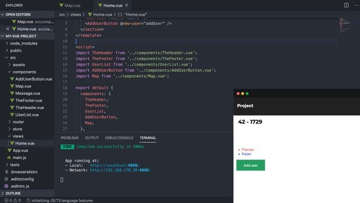Click the Vue icon beside TheFooter.vue

[x=12, y=100]
